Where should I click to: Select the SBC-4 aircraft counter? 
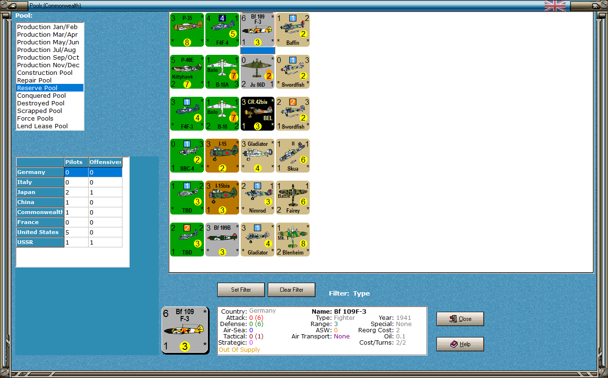coord(187,156)
